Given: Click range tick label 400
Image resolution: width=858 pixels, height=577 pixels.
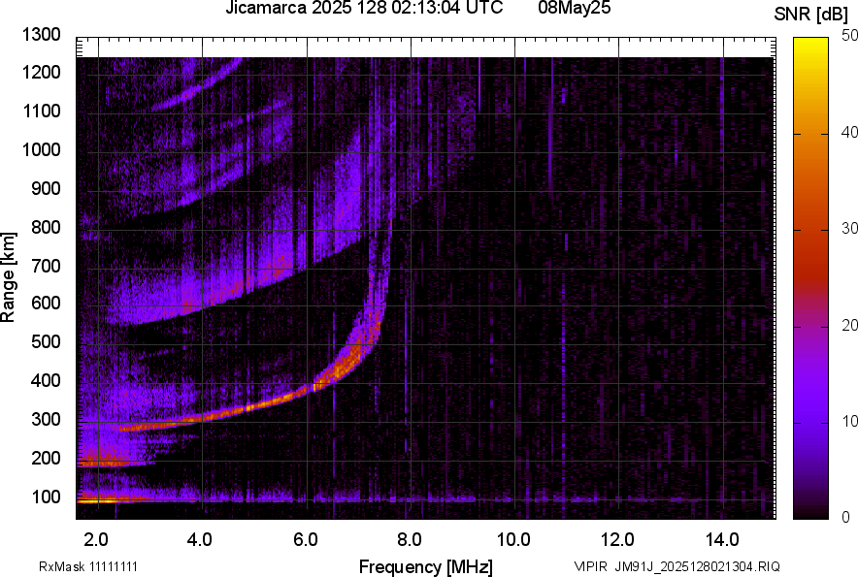Looking at the screenshot, I should 46,380.
